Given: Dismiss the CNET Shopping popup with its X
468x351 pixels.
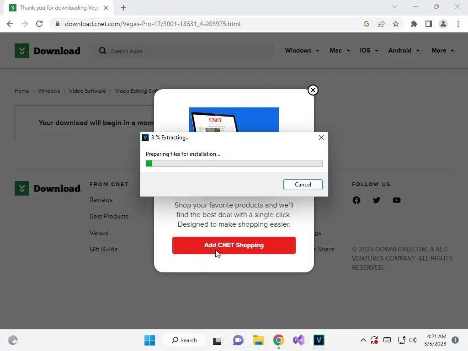Looking at the screenshot, I should click(313, 90).
